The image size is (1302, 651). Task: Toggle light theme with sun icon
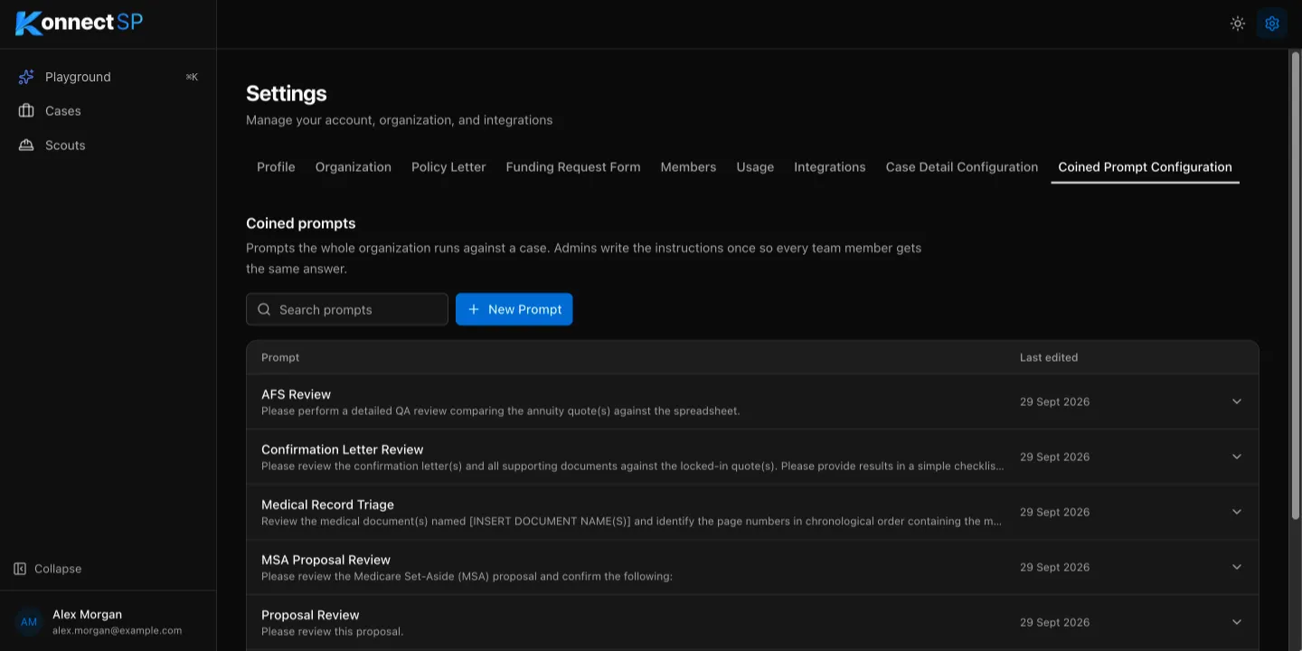(1238, 24)
